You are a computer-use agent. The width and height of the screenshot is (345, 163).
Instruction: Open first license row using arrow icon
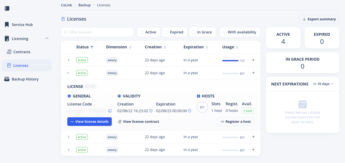(253, 60)
